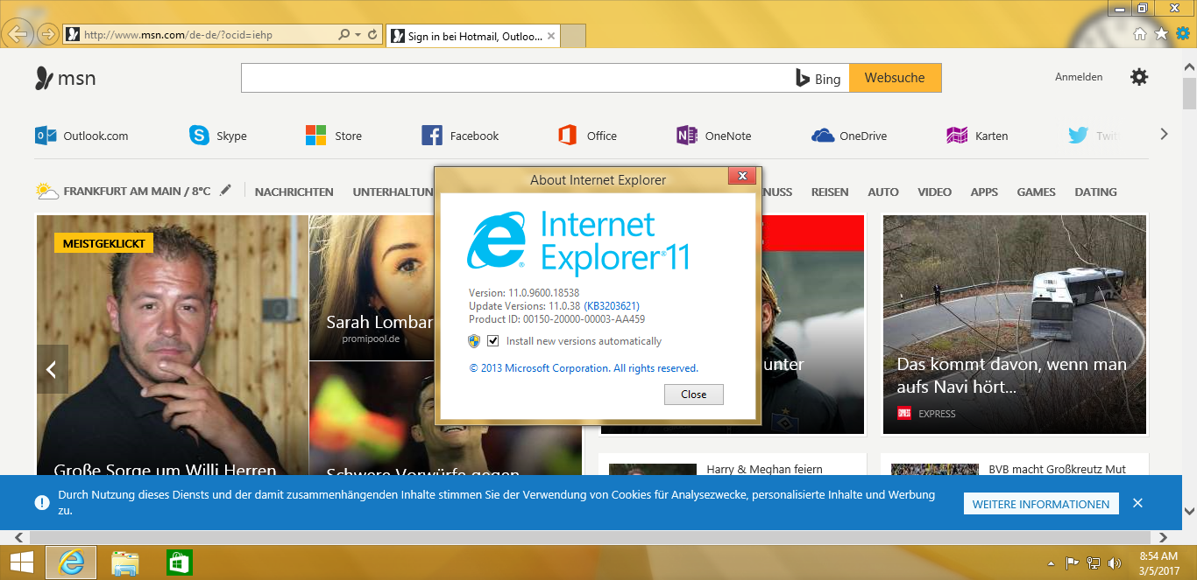Open the APPS navigation menu item
Viewport: 1197px width, 580px height.
[x=984, y=192]
